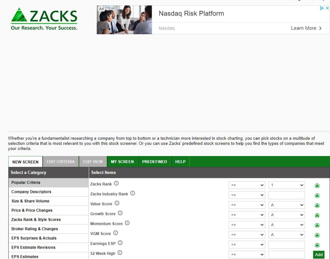330x259 pixels.
Task: Click the Zacks logo
Action: pos(44,19)
